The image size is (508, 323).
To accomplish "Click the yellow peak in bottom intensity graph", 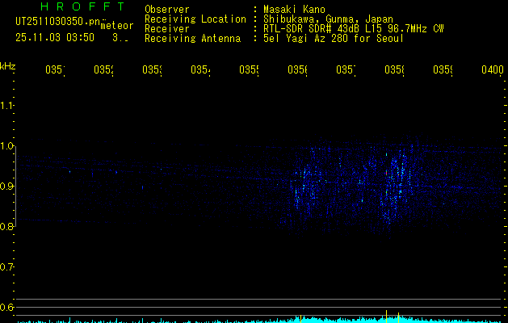I will [387, 314].
